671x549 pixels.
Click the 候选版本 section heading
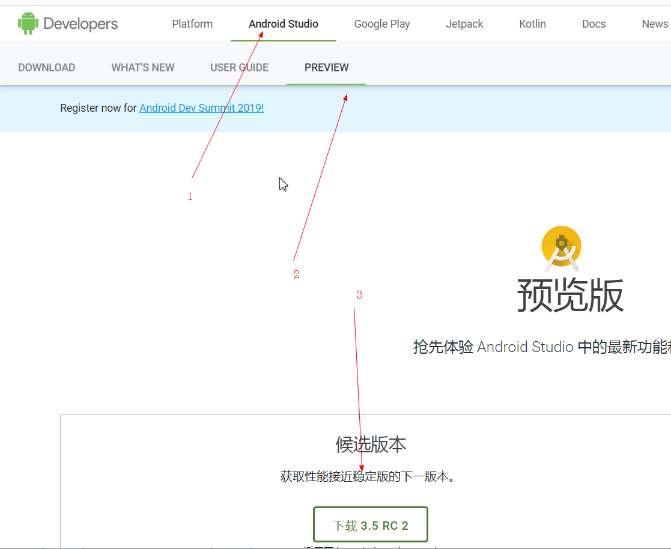point(371,444)
